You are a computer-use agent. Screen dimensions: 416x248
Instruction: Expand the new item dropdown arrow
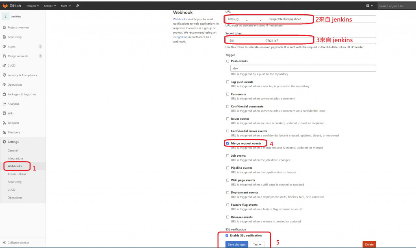372,6
